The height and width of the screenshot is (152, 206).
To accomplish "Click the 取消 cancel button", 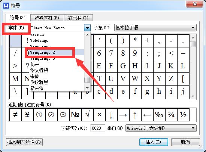I will 185,142.
